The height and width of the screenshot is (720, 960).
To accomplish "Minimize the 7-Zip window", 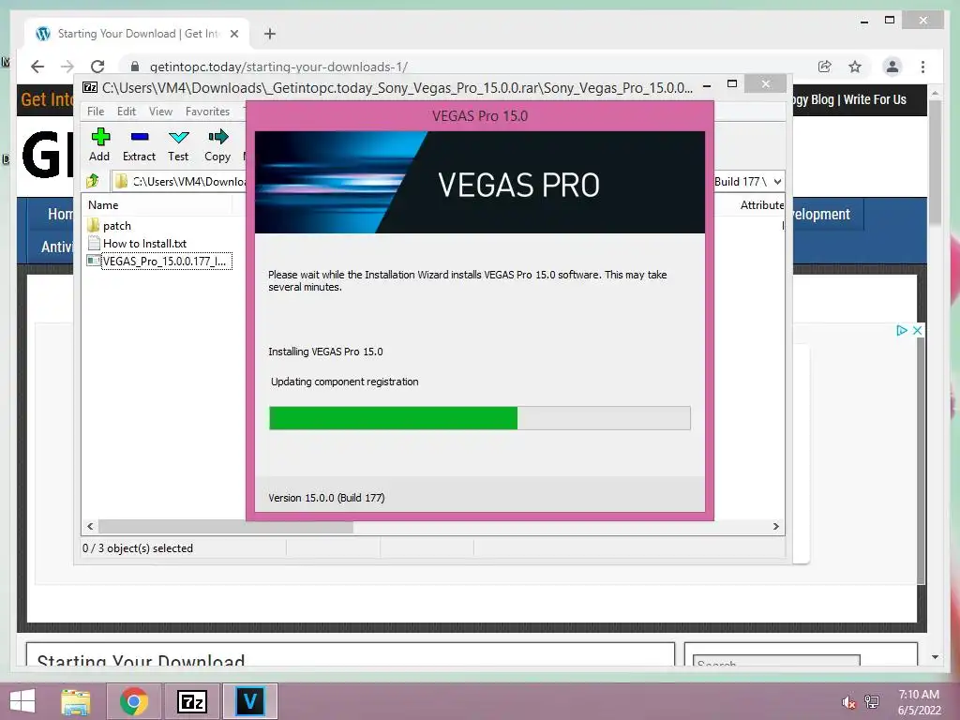I will [x=707, y=84].
